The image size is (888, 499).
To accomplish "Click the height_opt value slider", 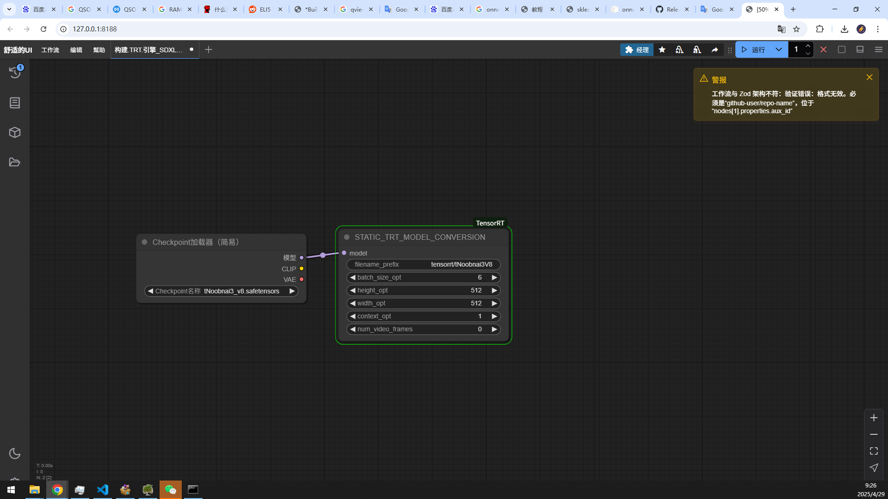I will click(423, 290).
